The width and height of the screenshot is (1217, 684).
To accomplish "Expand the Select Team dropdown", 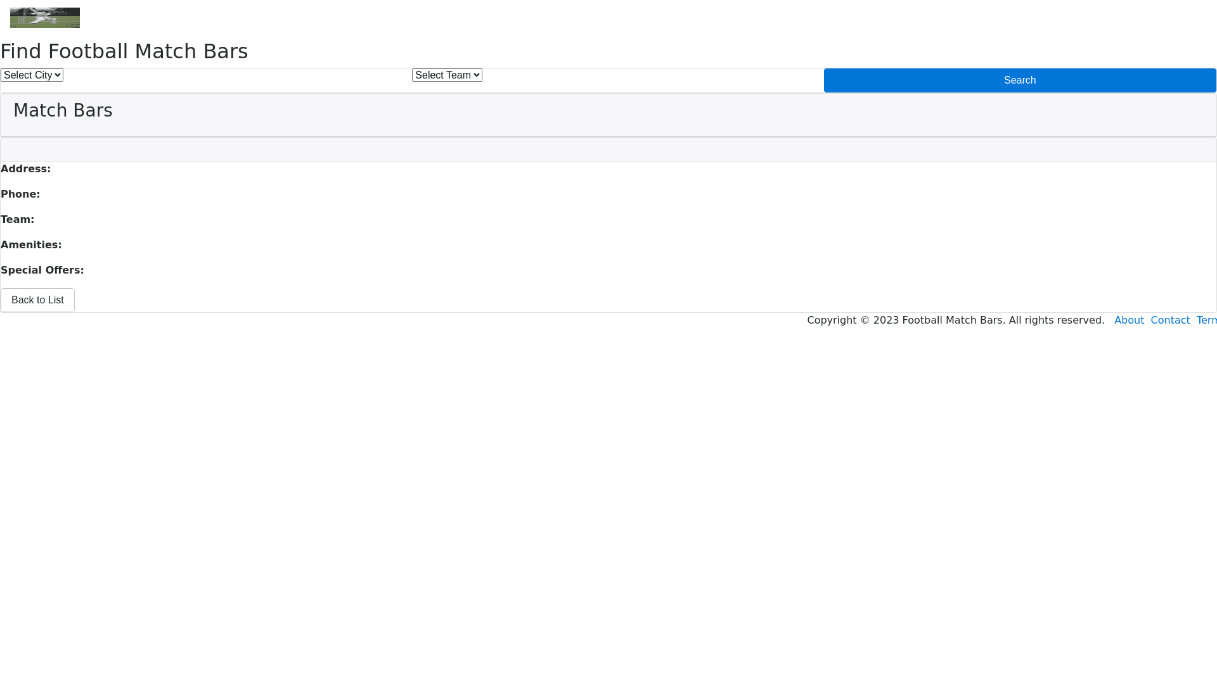I will pos(447,75).
